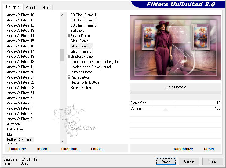Screen dimensions: 226x168
Task: Select Andrew's Filters 42 category
Action: (x=20, y=25)
